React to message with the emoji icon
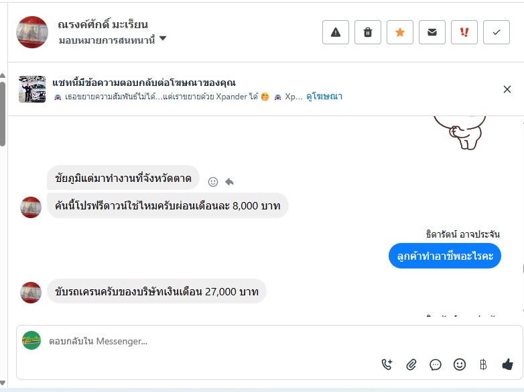The image size is (524, 392). tap(213, 181)
